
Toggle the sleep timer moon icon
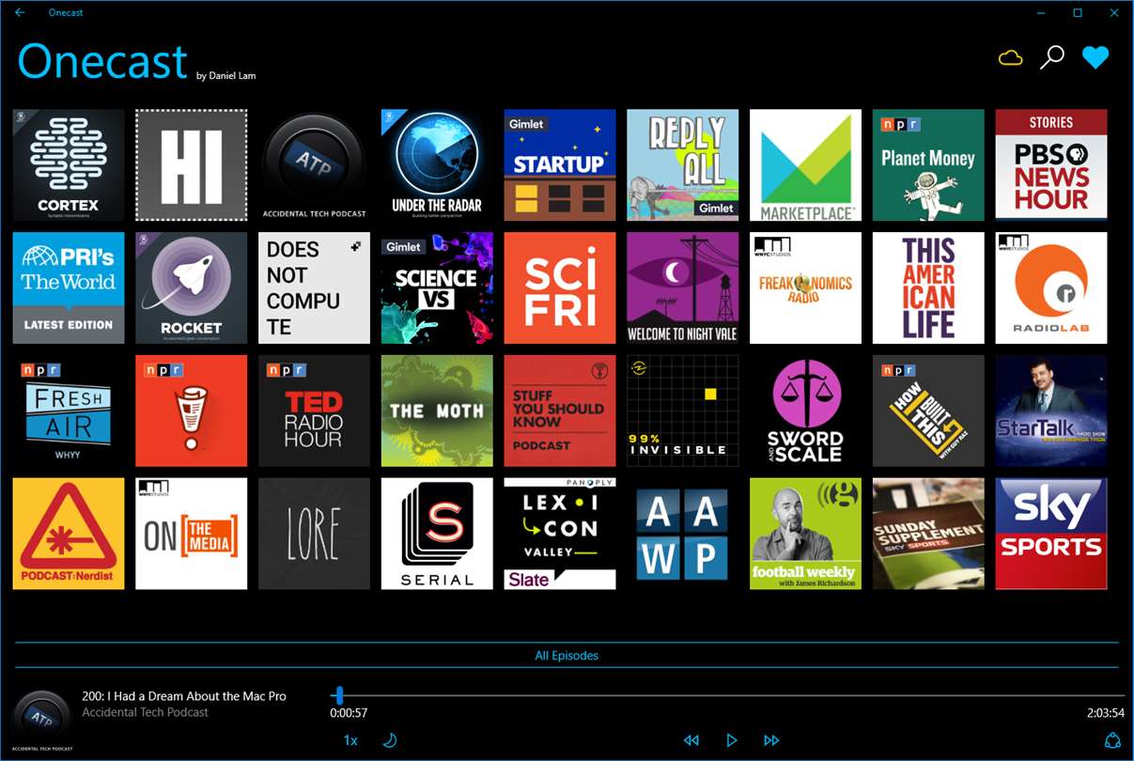click(x=390, y=740)
